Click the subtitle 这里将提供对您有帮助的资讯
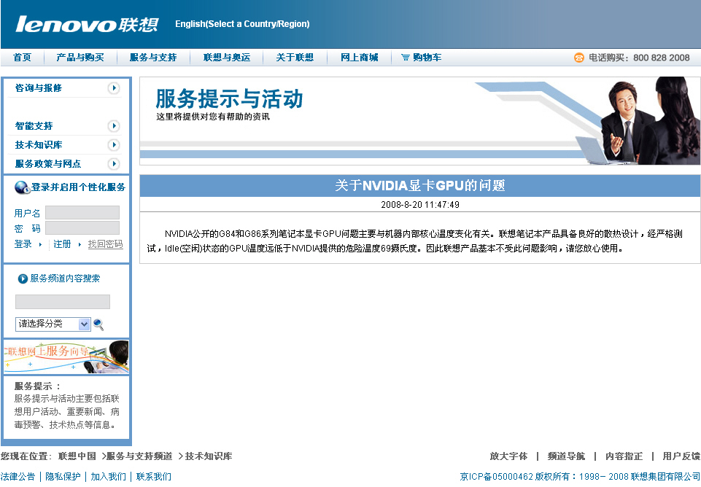701x487 pixels. (x=213, y=117)
